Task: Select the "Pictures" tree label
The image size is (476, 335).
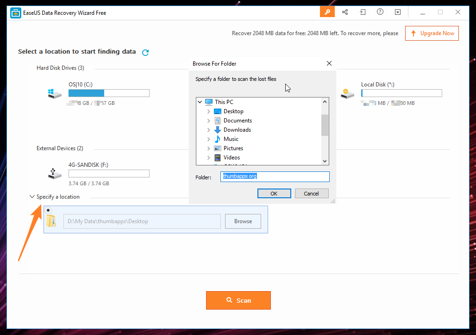Action: 233,148
